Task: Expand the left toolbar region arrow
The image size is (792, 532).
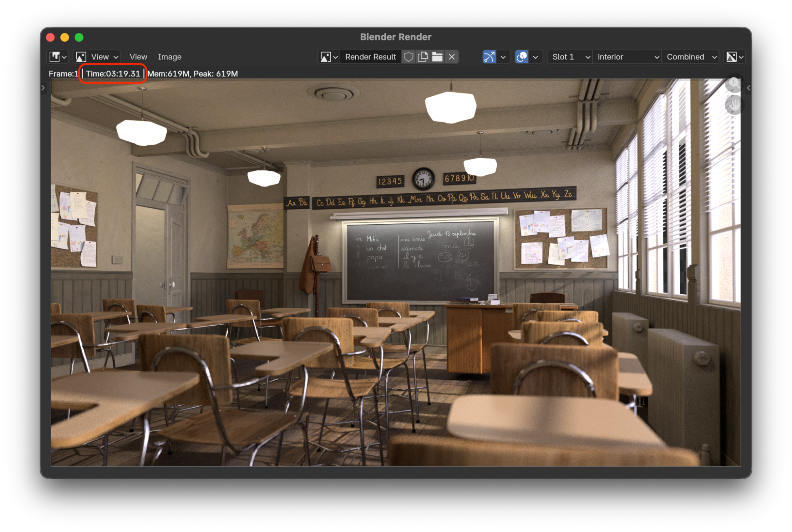Action: 43,88
